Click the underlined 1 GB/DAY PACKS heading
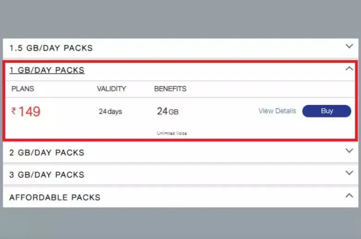This screenshot has height=239, width=361. [x=47, y=70]
